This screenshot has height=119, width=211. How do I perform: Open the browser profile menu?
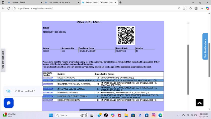pos(196,8)
